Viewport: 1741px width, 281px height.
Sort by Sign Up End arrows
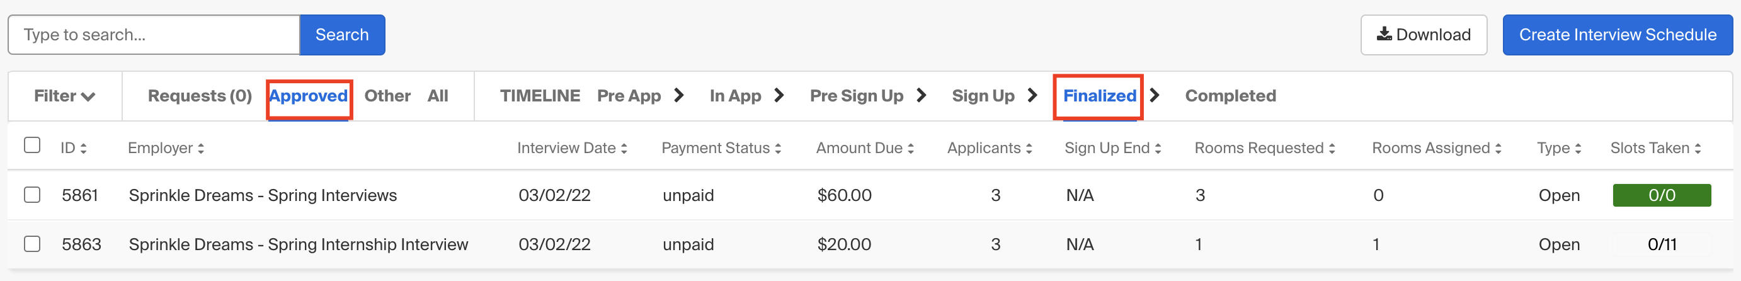1158,149
